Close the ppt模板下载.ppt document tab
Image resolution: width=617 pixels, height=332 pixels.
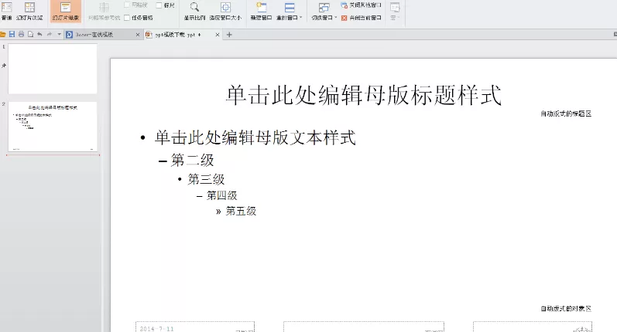coord(218,35)
